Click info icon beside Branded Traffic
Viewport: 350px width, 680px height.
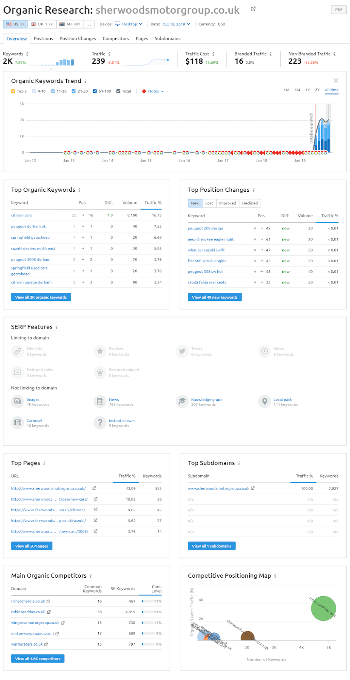[x=270, y=54]
